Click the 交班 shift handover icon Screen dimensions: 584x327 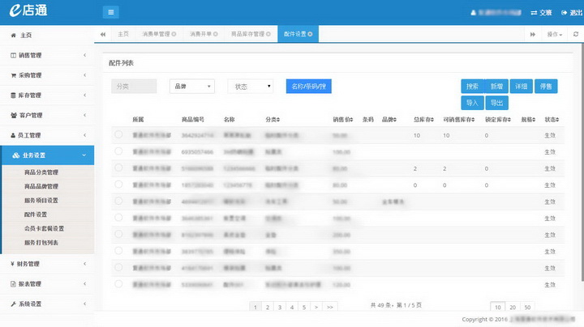tap(534, 13)
